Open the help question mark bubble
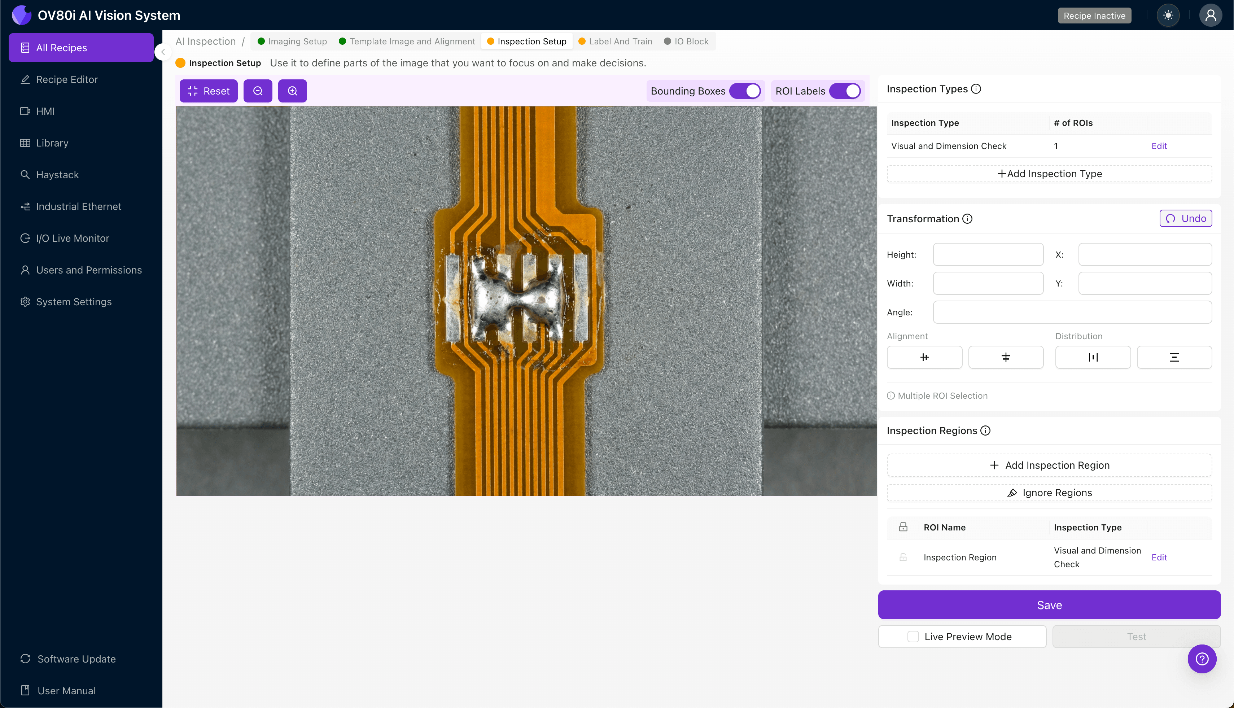Image resolution: width=1234 pixels, height=708 pixels. 1202,659
